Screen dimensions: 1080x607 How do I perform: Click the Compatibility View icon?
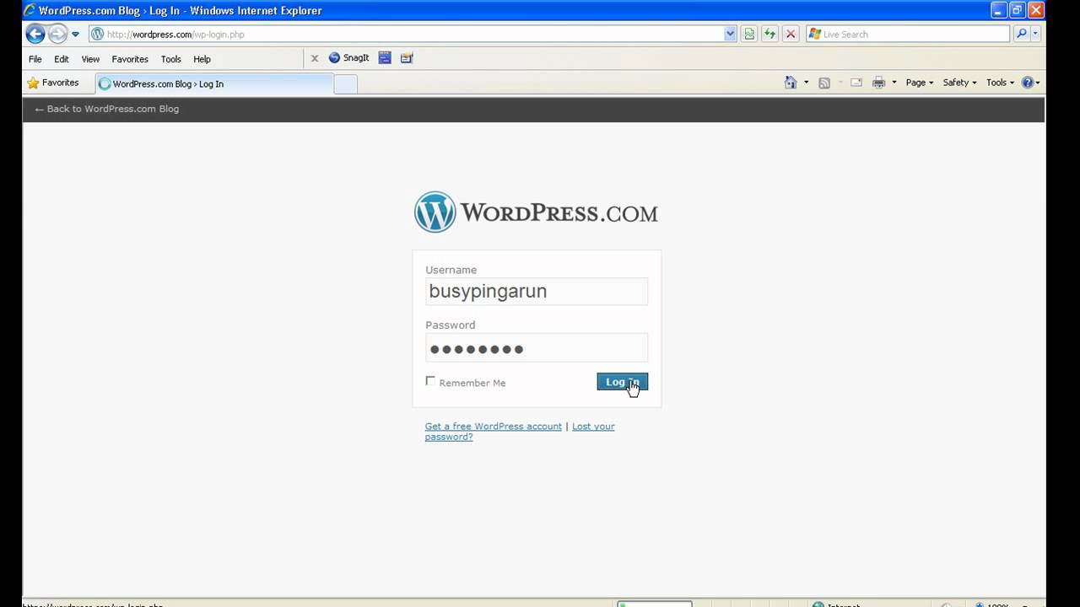coord(749,35)
